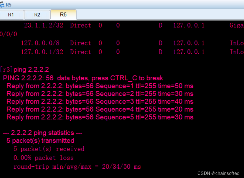
Task: Click the D flag in the 127.0.0.1/32 row
Action: (x=160, y=52)
